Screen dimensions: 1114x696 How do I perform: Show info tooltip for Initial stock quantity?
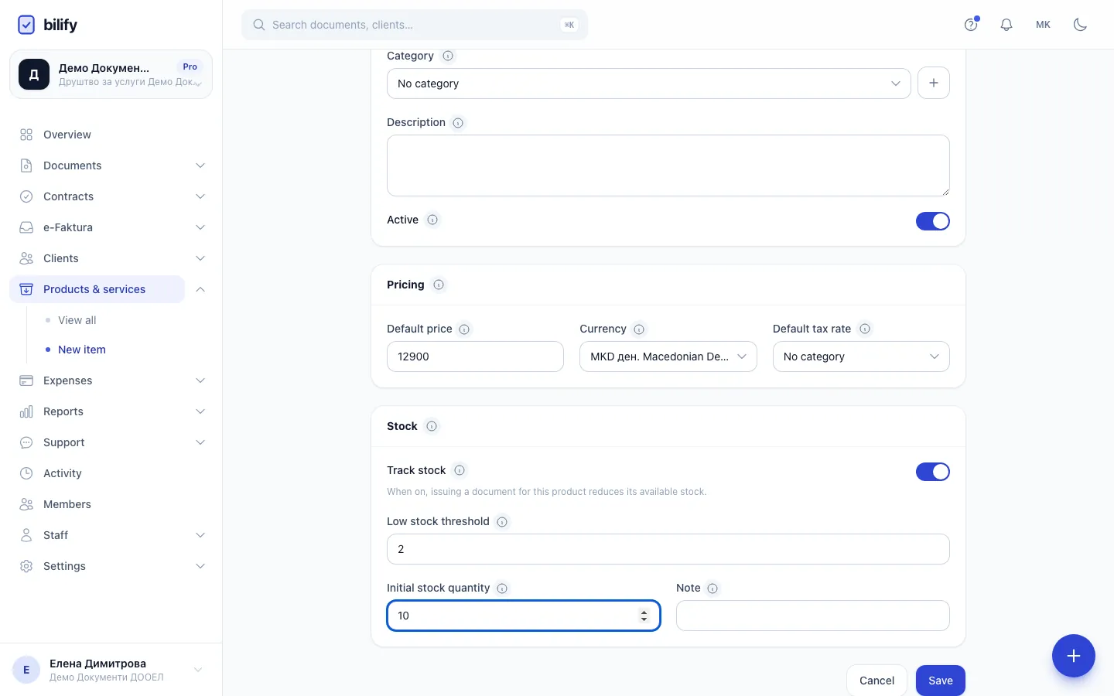502,589
